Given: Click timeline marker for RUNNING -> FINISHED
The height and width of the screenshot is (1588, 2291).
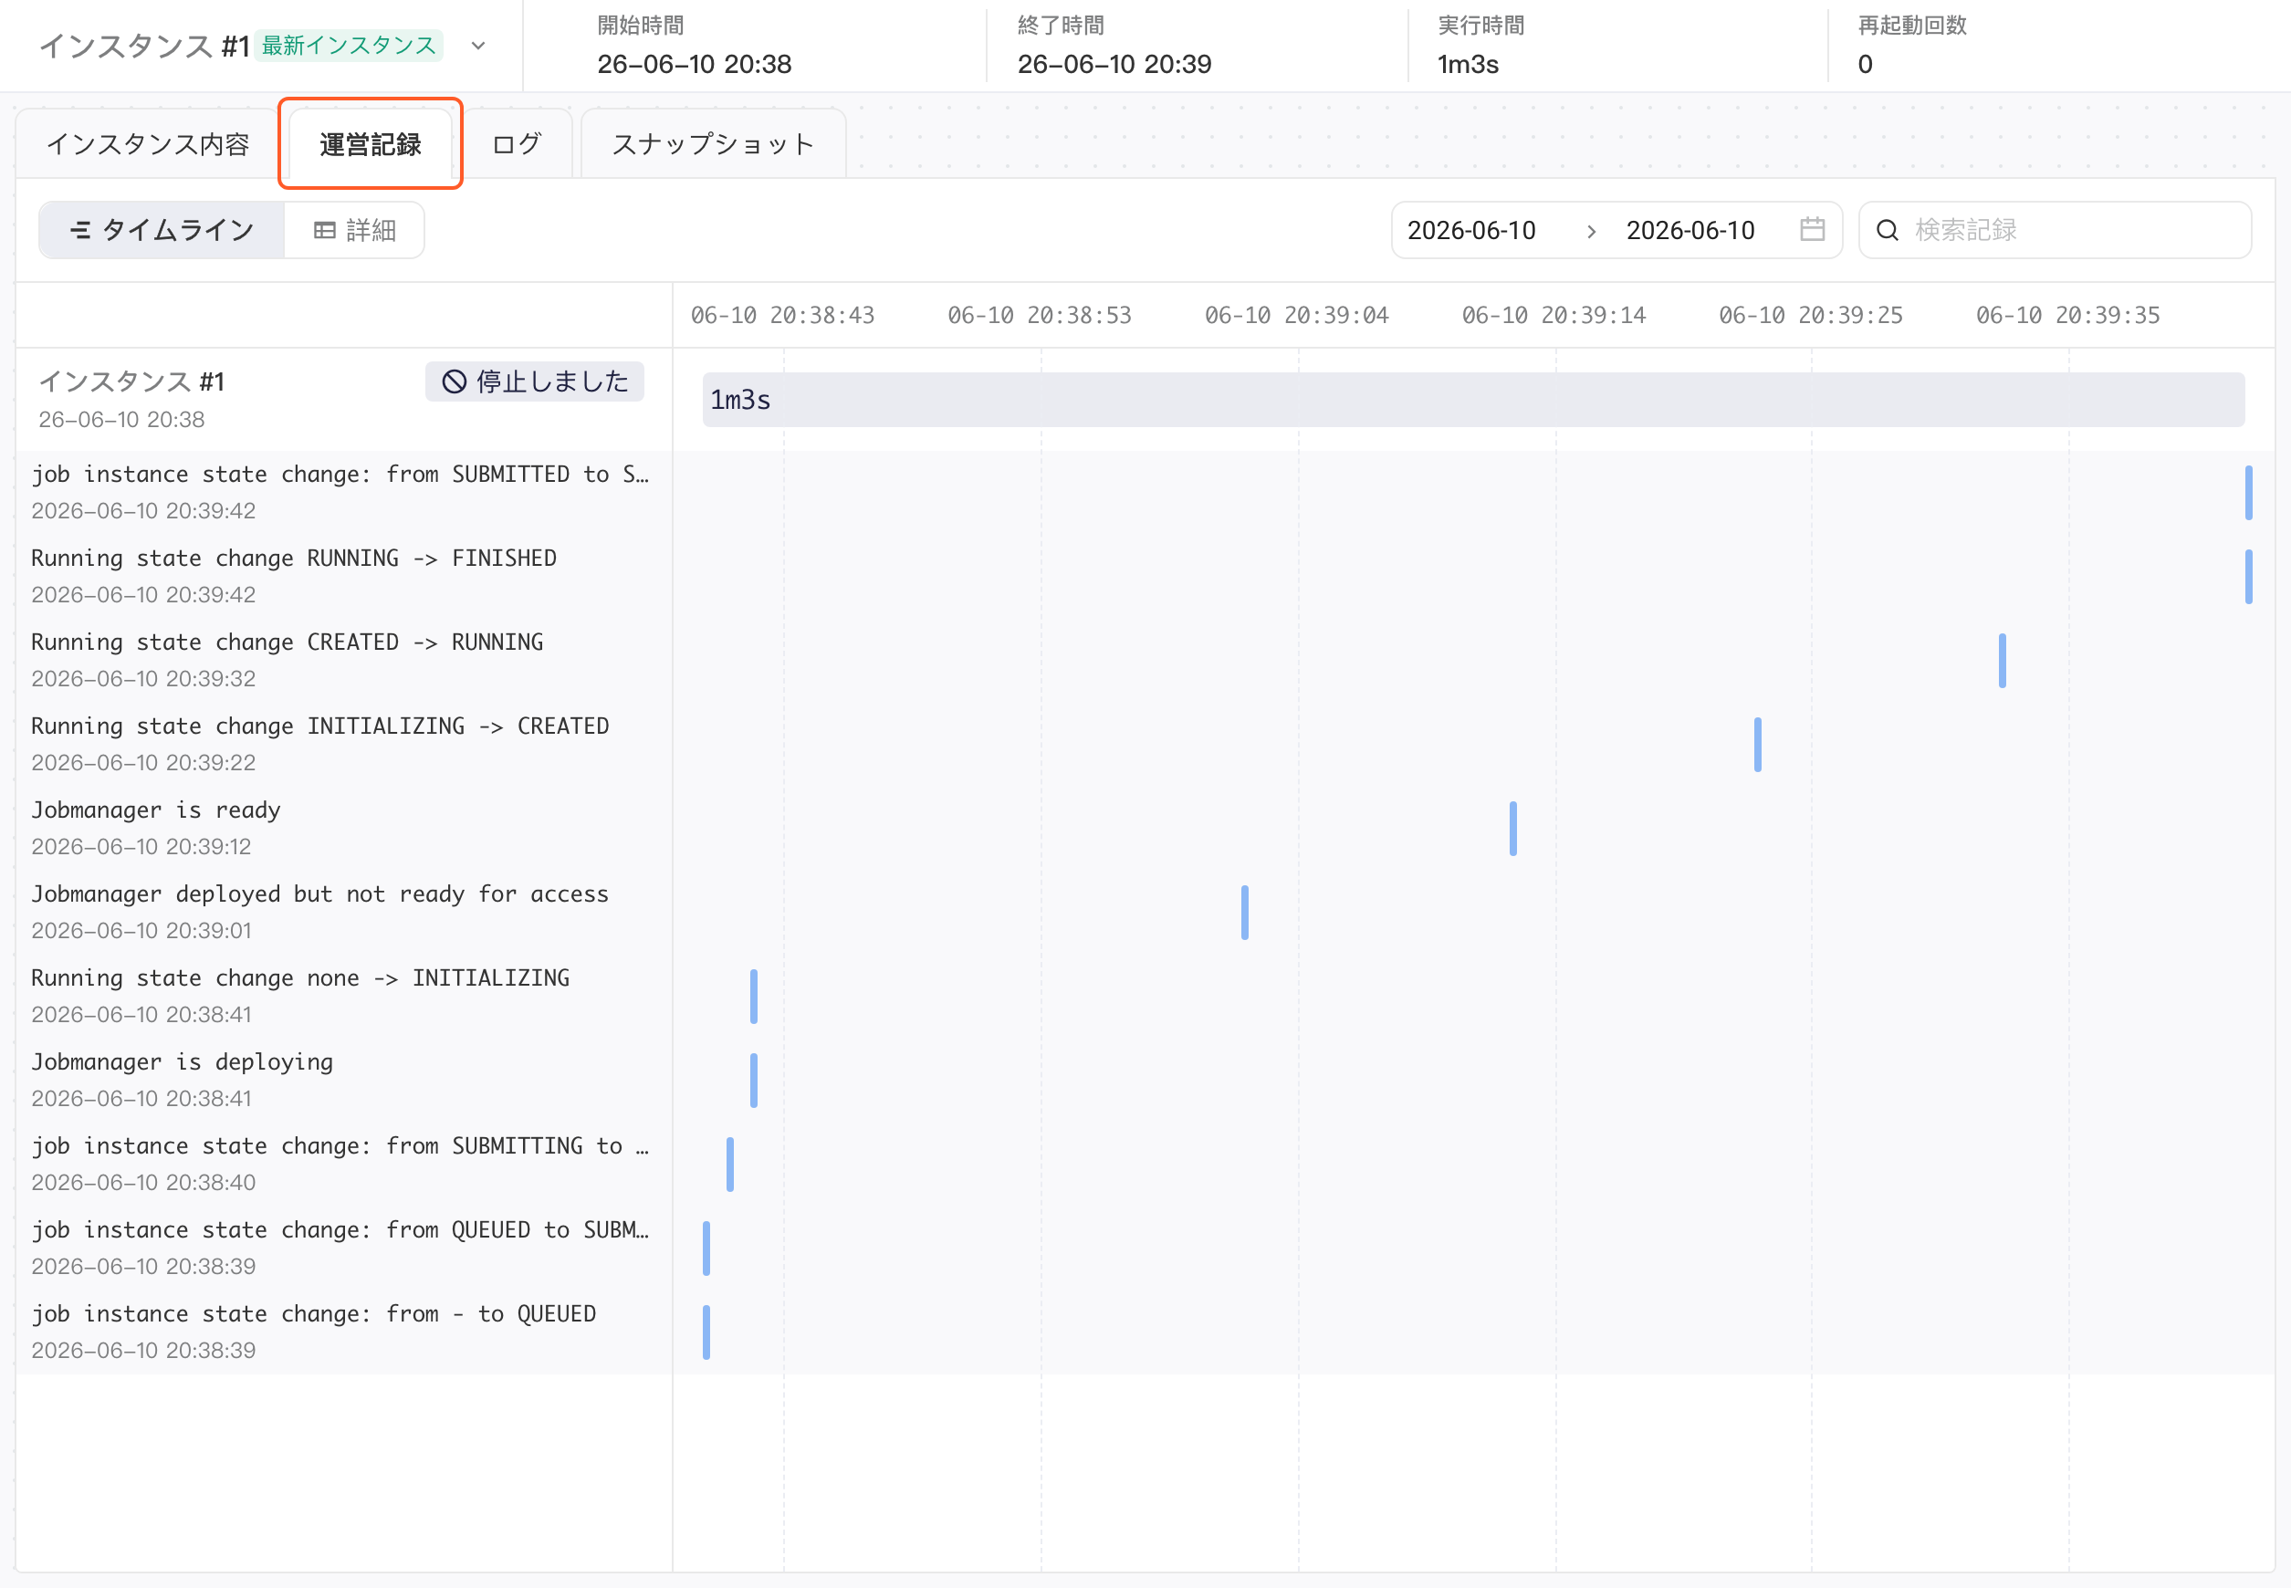Looking at the screenshot, I should coord(2248,577).
